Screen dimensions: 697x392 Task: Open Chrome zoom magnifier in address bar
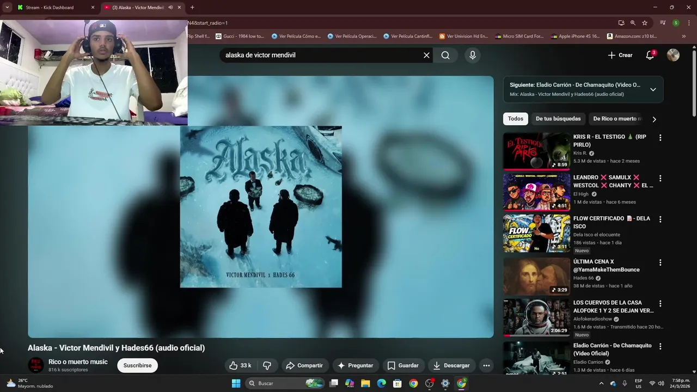[633, 23]
